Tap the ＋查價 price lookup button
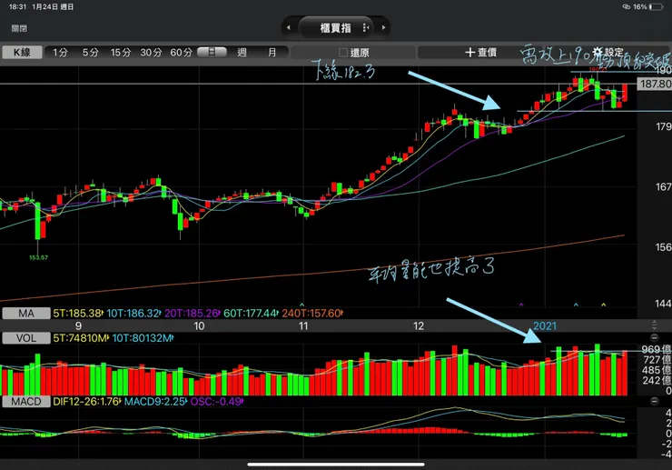 tap(481, 53)
